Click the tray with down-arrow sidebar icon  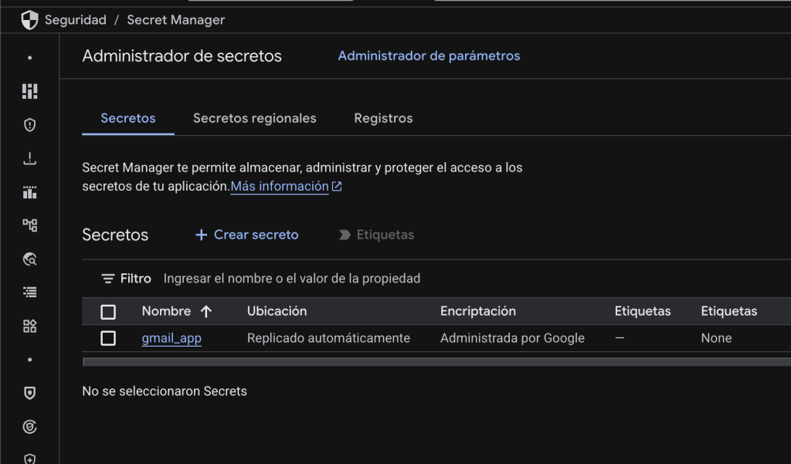(30, 158)
